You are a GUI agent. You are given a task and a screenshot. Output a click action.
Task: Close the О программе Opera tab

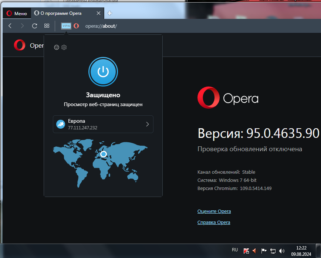pos(98,13)
